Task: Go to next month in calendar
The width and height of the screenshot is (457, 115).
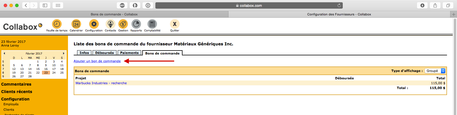Action: (63, 53)
